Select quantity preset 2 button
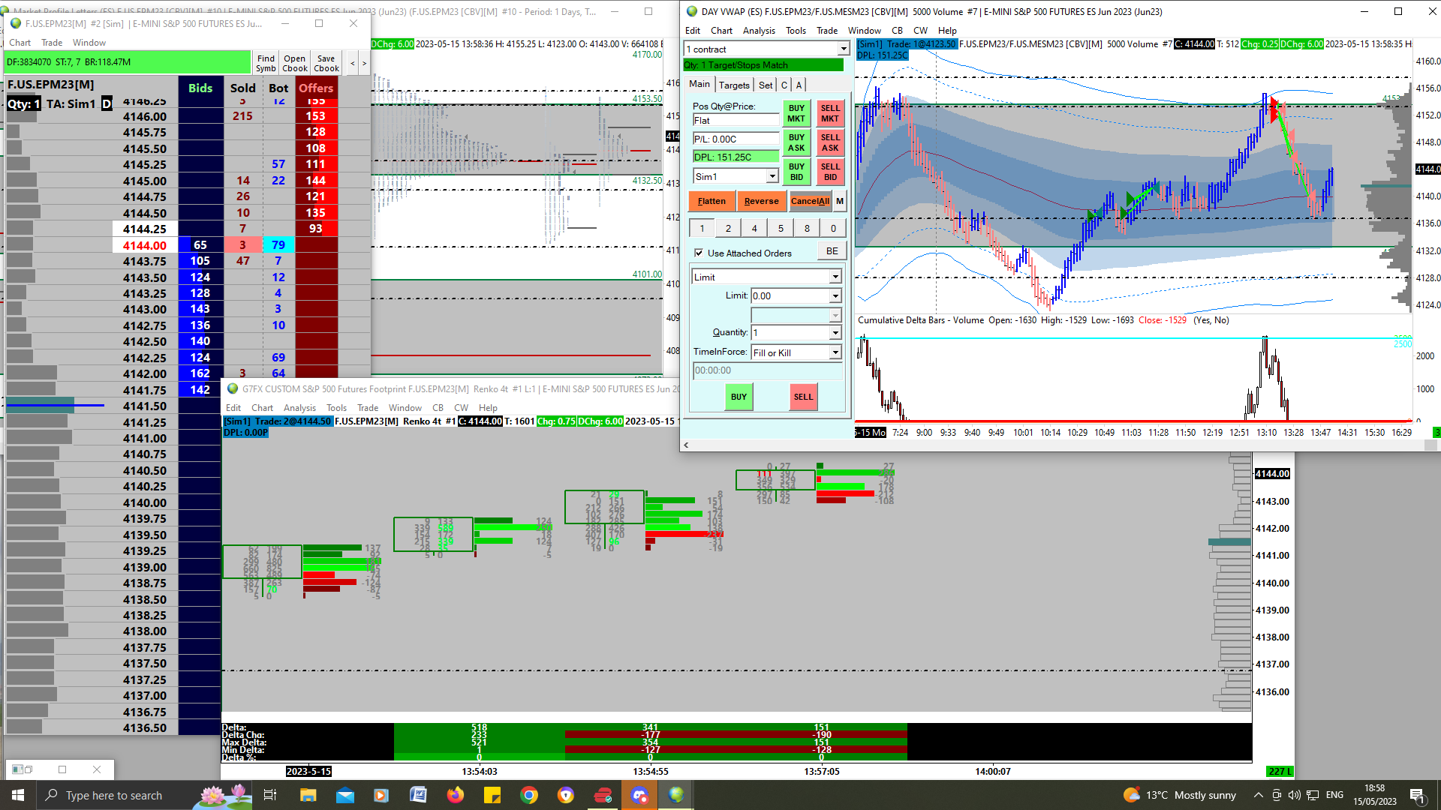This screenshot has height=810, width=1441. [728, 229]
